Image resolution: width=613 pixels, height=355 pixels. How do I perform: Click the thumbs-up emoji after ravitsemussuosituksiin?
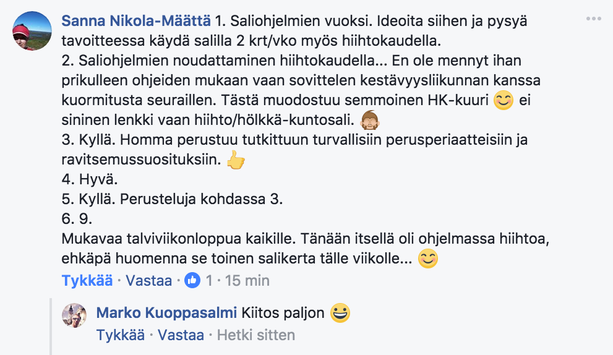236,160
